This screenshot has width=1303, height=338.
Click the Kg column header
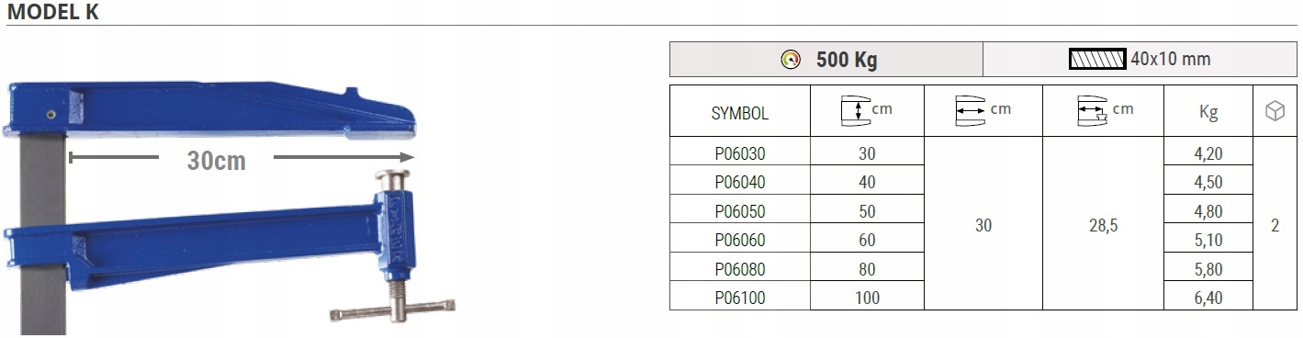pos(1208,112)
